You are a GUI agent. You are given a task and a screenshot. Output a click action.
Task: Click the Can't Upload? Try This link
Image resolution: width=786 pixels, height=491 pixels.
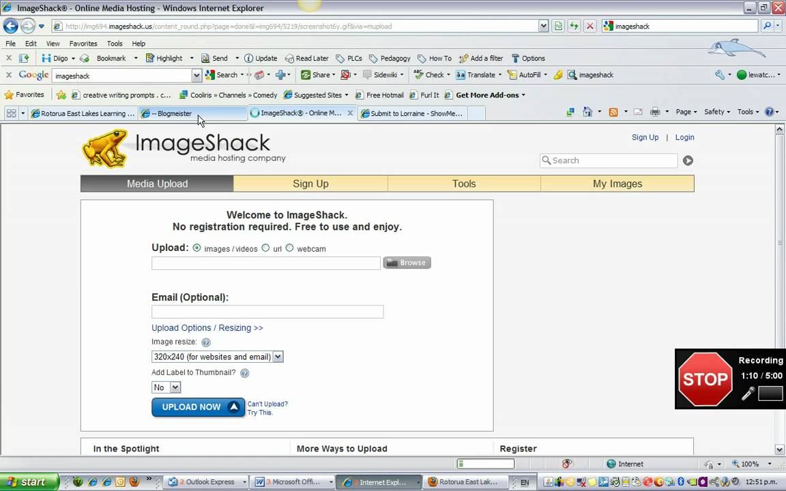(x=267, y=408)
